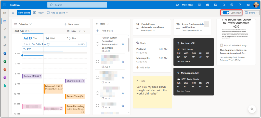
Task: Click the blue New event button
Action: (24, 12)
